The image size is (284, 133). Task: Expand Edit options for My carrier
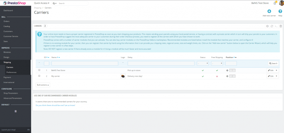(277, 76)
